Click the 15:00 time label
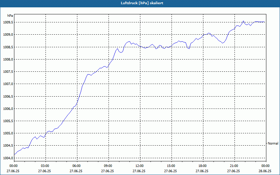 pyautogui.click(x=171, y=166)
